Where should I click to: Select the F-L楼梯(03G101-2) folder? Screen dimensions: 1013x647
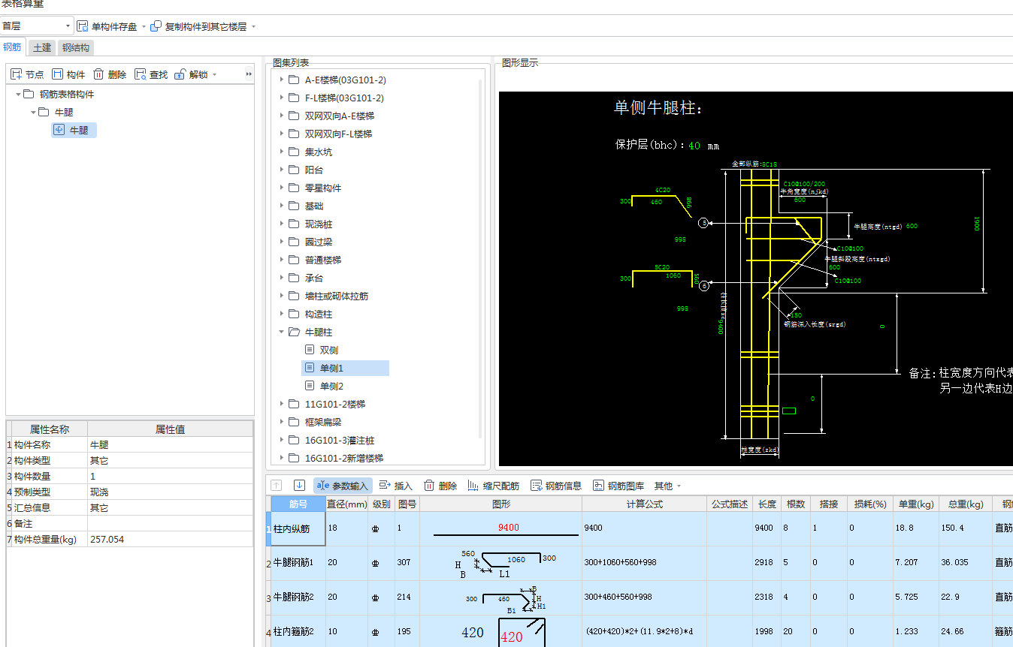(x=344, y=98)
